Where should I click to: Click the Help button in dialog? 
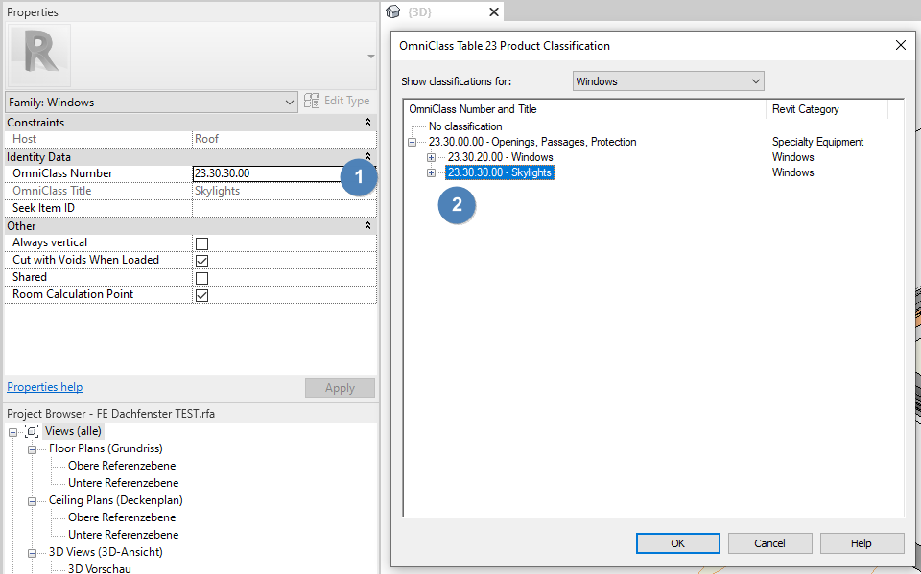(x=862, y=543)
